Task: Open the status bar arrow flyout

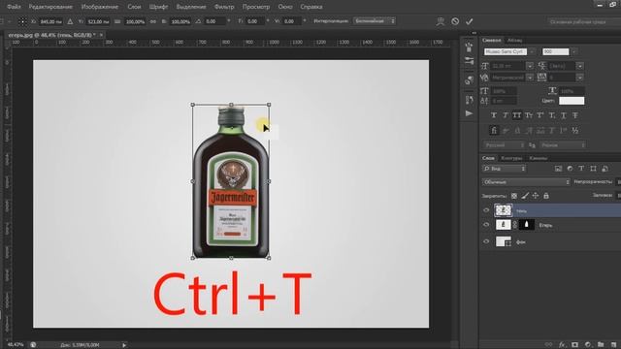Action: [124, 345]
